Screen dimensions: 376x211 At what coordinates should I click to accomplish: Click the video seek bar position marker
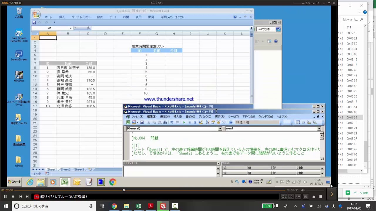click(x=124, y=190)
